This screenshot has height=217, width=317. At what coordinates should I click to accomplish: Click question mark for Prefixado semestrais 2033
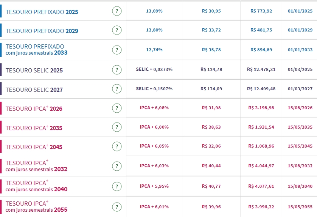(x=117, y=50)
